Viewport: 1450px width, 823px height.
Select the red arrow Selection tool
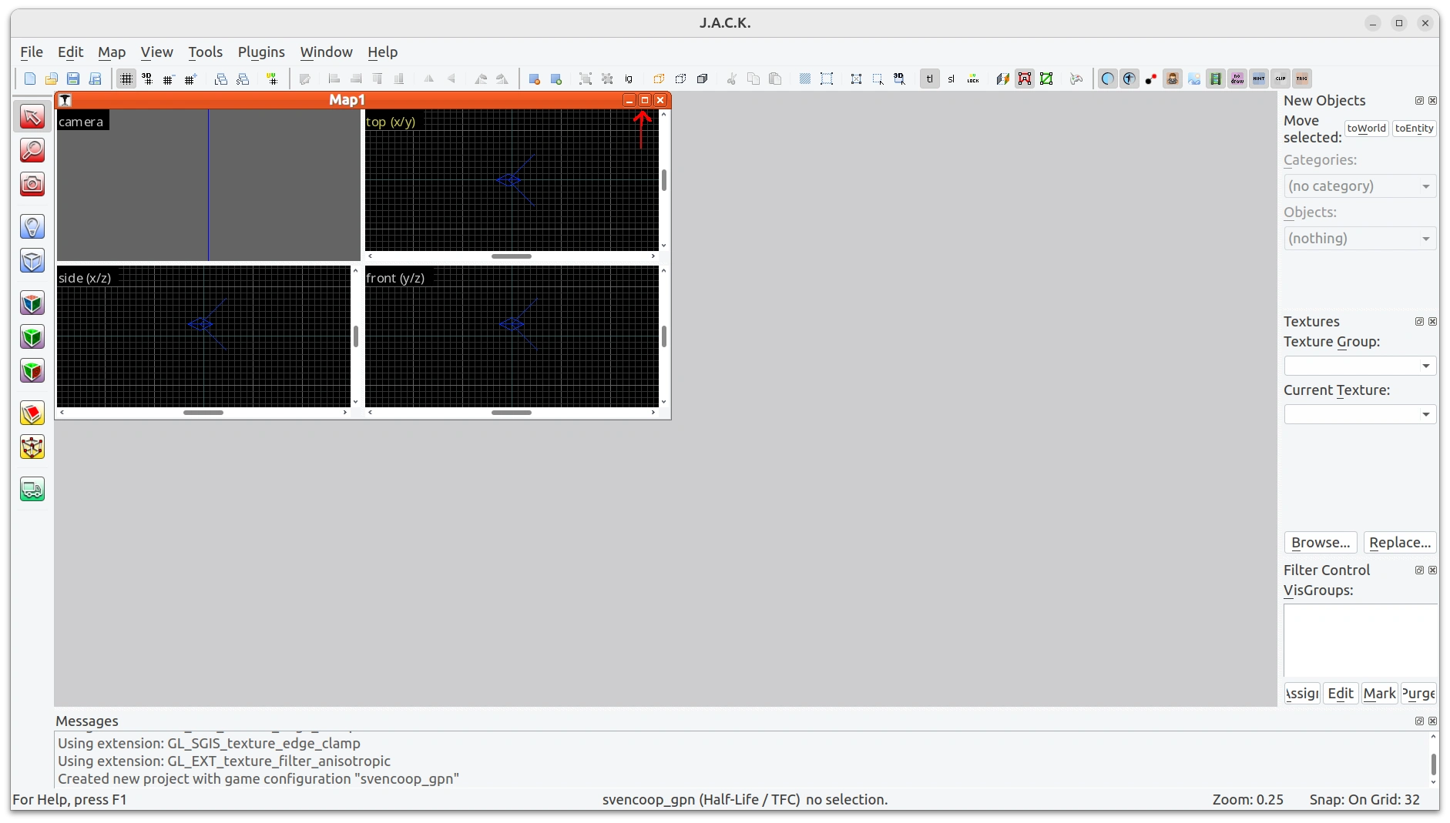[32, 116]
